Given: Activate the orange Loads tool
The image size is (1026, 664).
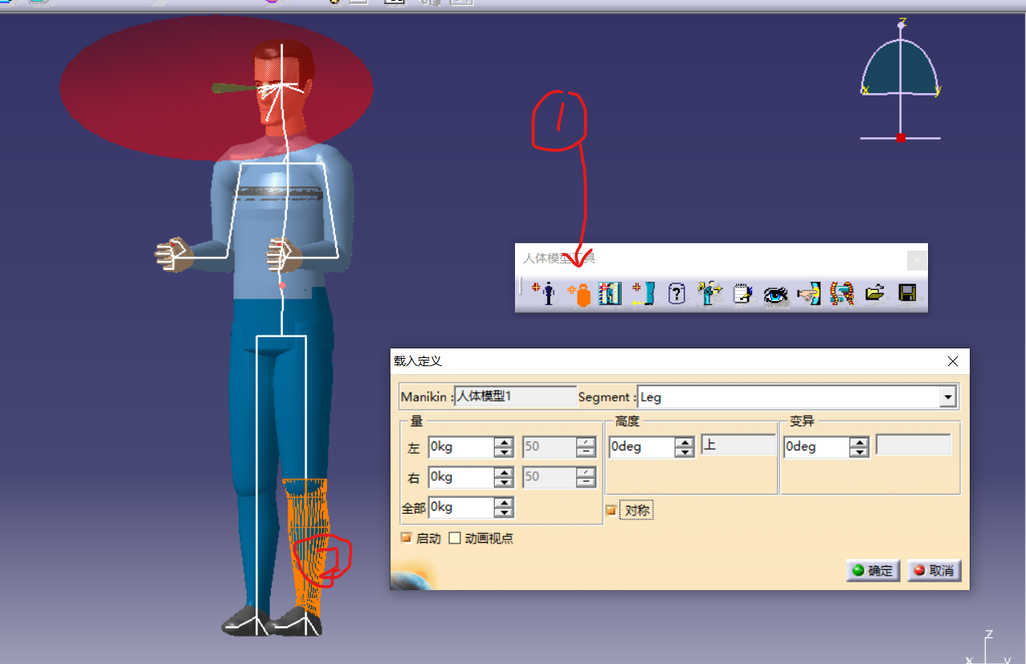Looking at the screenshot, I should [x=578, y=293].
